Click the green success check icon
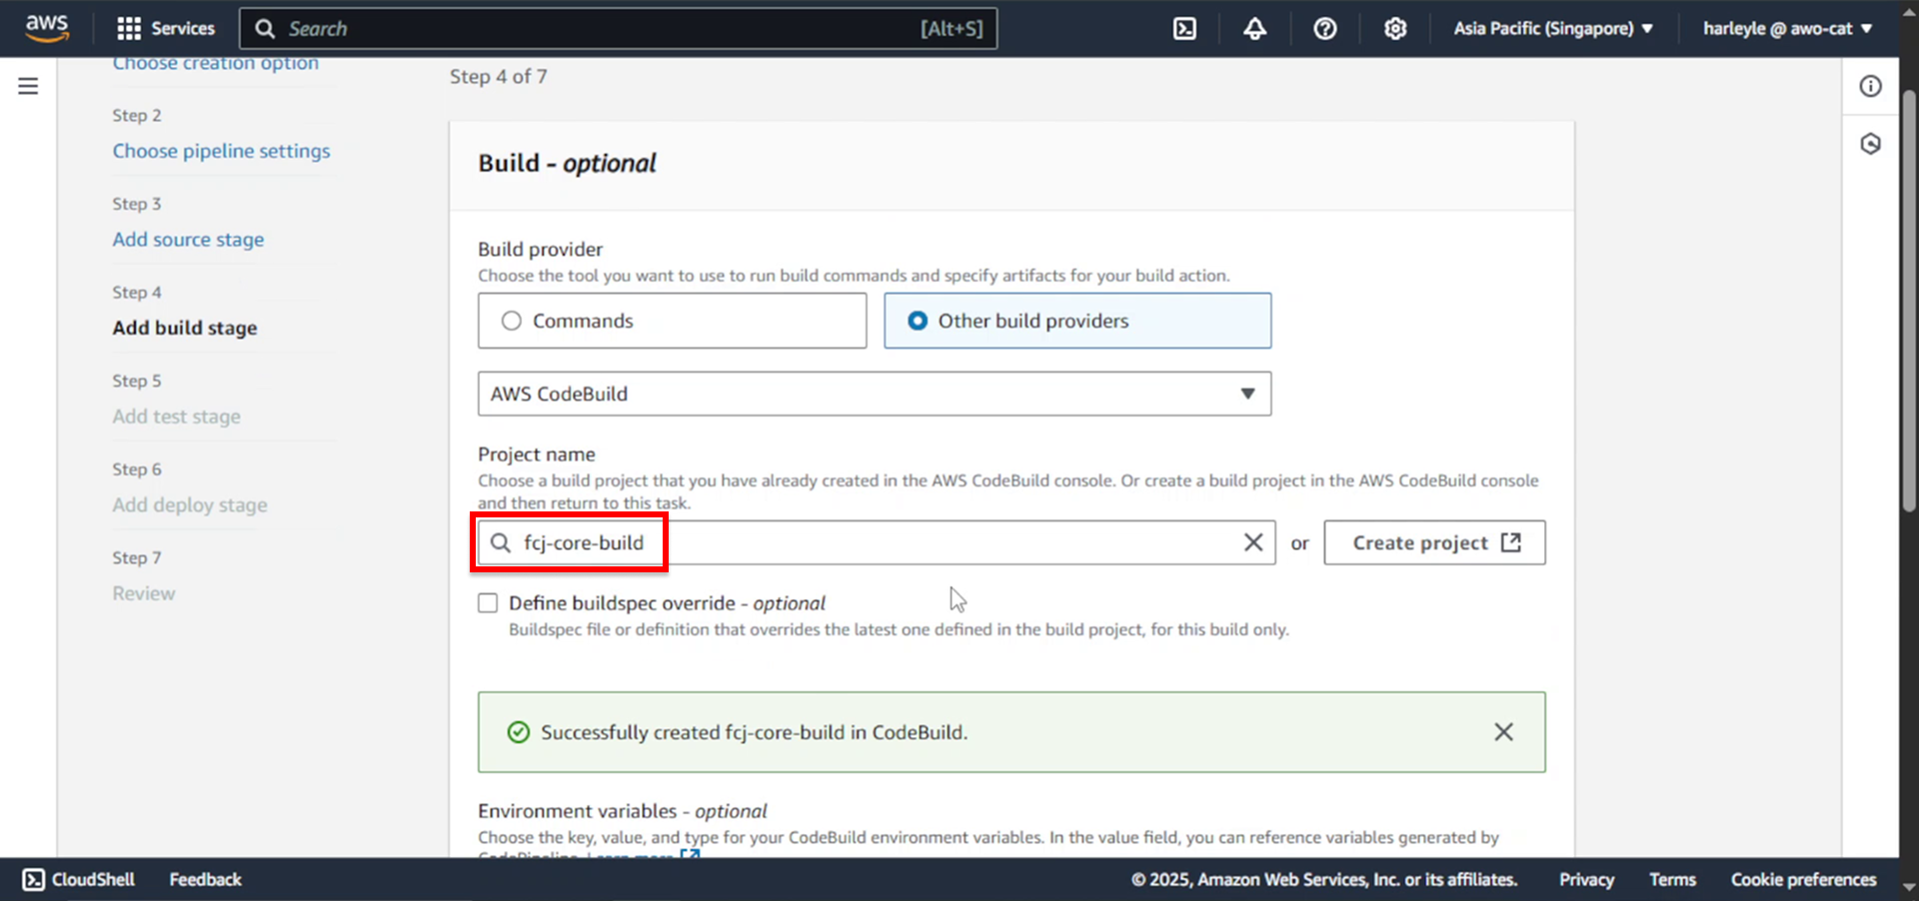 tap(518, 732)
